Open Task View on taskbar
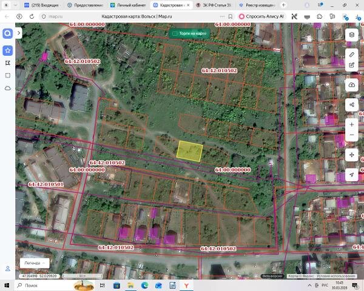Viewport: 364px width, 291px height. click(x=103, y=286)
